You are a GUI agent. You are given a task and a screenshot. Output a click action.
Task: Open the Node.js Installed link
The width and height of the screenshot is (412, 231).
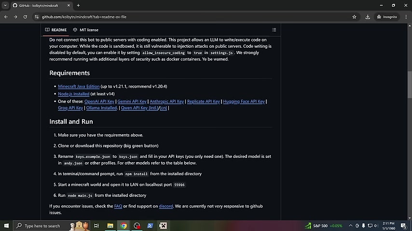(73, 94)
